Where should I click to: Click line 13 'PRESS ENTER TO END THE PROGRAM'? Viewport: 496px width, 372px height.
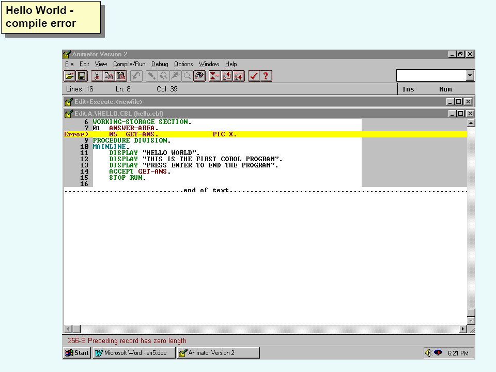point(194,165)
